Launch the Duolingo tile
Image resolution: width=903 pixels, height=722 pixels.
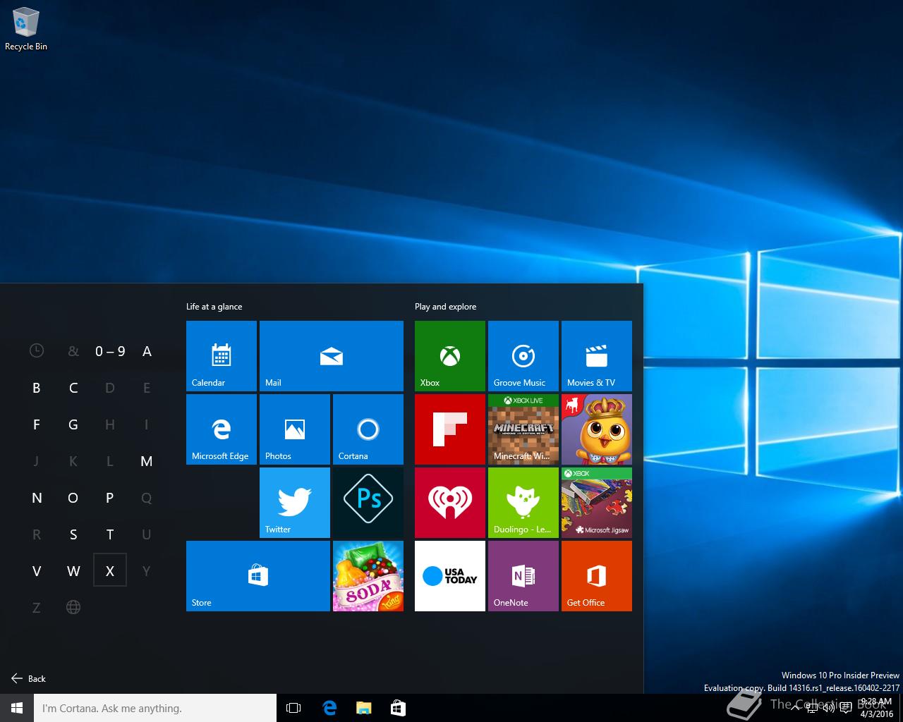[523, 503]
